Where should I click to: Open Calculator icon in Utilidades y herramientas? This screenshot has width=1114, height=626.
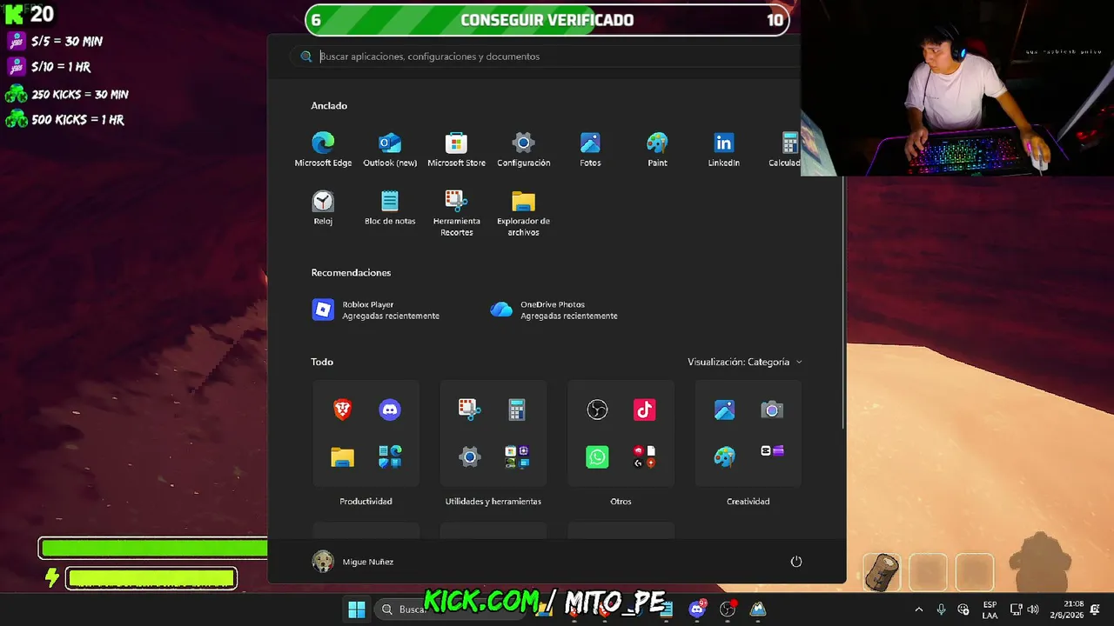click(517, 410)
